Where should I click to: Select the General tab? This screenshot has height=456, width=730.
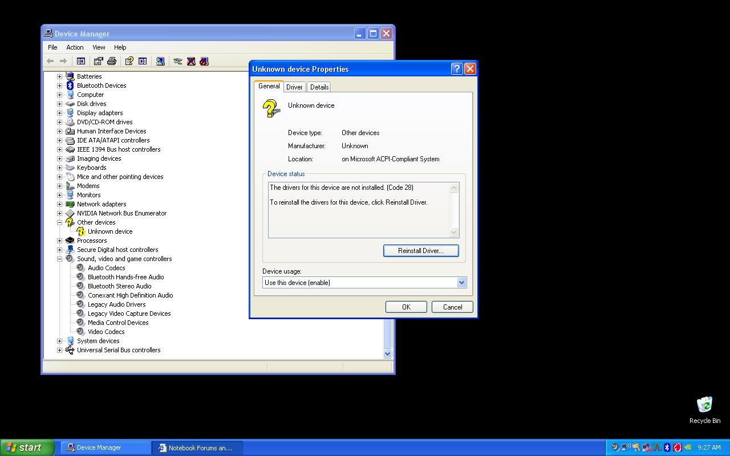click(269, 86)
